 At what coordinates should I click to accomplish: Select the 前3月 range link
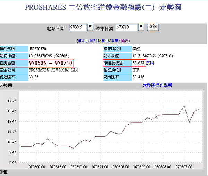83,41
